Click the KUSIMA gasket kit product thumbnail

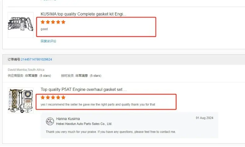(21, 25)
